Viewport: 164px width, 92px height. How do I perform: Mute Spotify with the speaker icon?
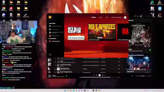[140, 76]
